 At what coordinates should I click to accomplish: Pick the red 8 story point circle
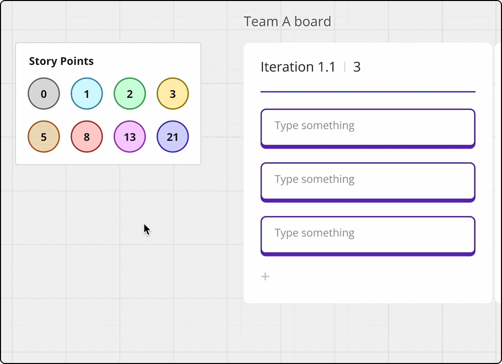[86, 137]
